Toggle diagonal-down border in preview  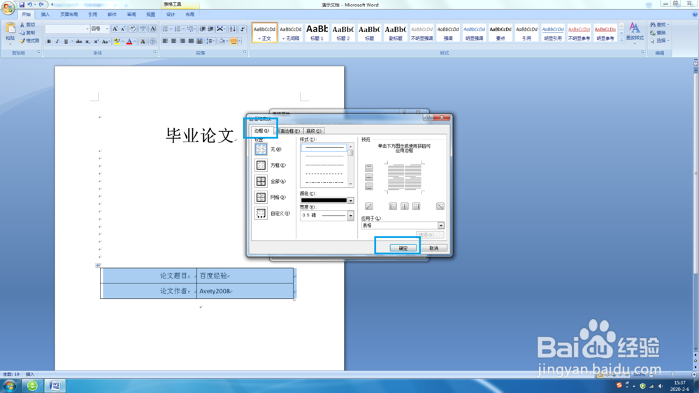coord(440,207)
